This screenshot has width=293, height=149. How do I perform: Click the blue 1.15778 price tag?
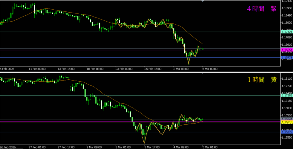(x=286, y=58)
